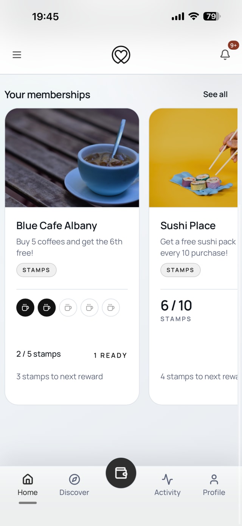
Task: Open the Blue Cafe Albany coffee photo
Action: tap(72, 158)
